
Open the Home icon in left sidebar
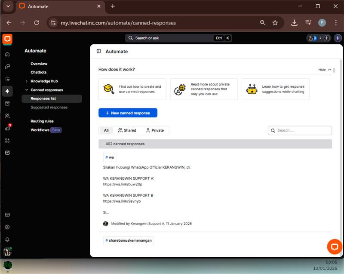(x=7, y=54)
